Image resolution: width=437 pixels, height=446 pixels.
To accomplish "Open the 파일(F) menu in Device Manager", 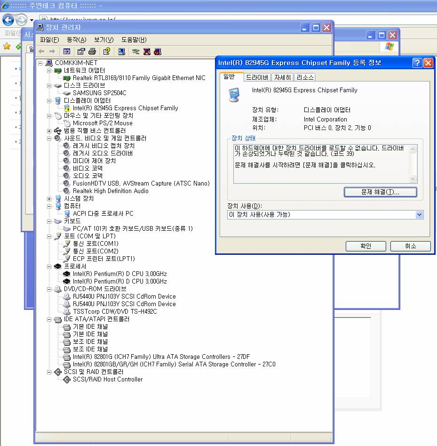I will tap(49, 40).
